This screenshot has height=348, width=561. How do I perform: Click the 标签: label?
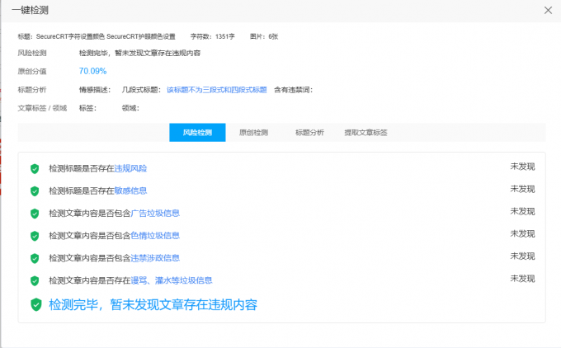coord(87,108)
